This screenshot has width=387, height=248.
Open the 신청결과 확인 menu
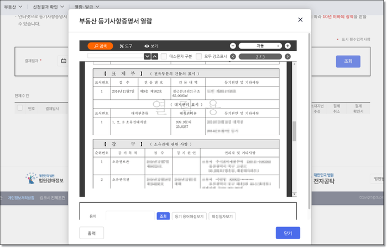[x=48, y=7]
